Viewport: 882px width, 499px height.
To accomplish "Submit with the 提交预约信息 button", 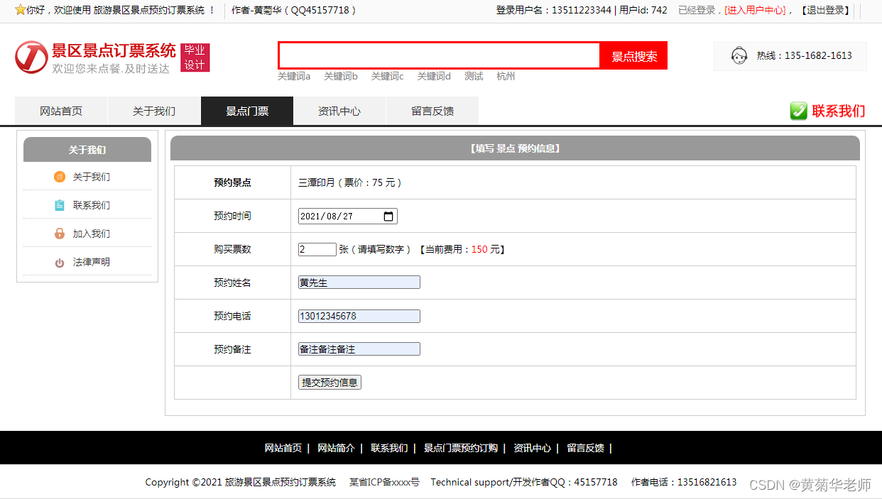I will 330,383.
